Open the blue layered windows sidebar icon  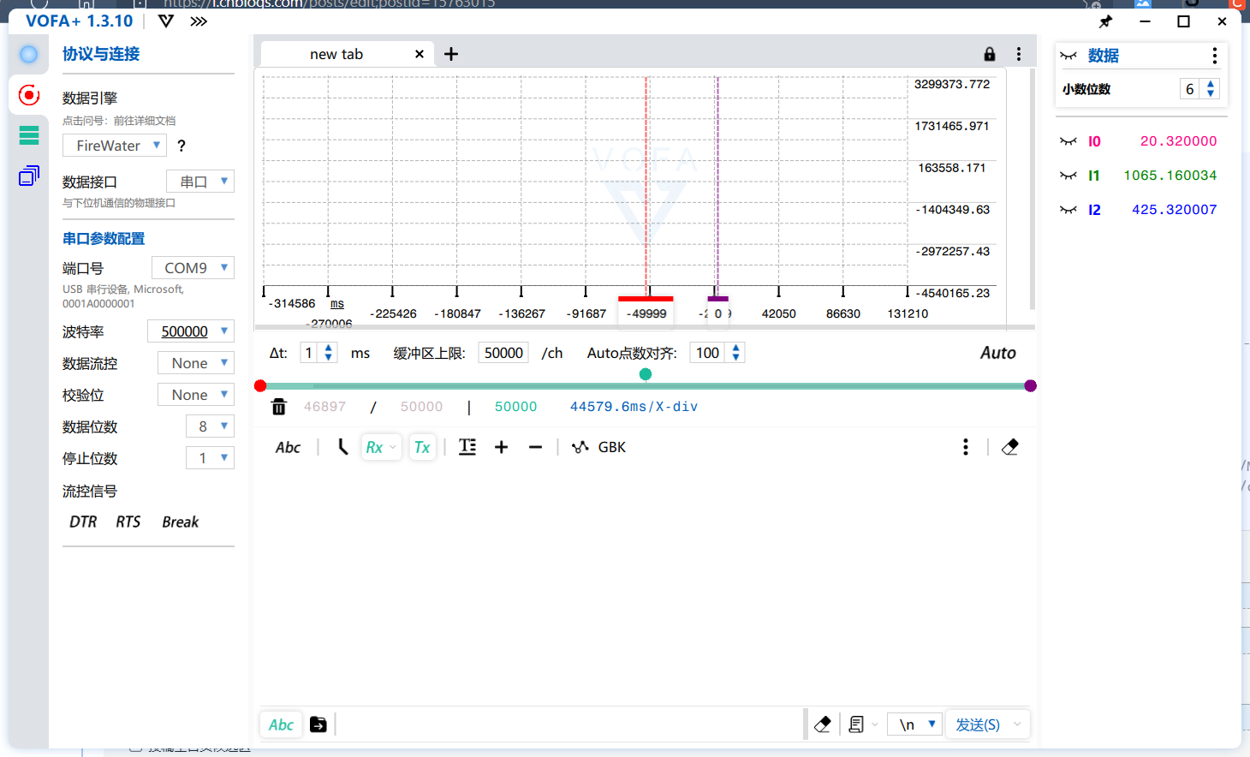29,176
